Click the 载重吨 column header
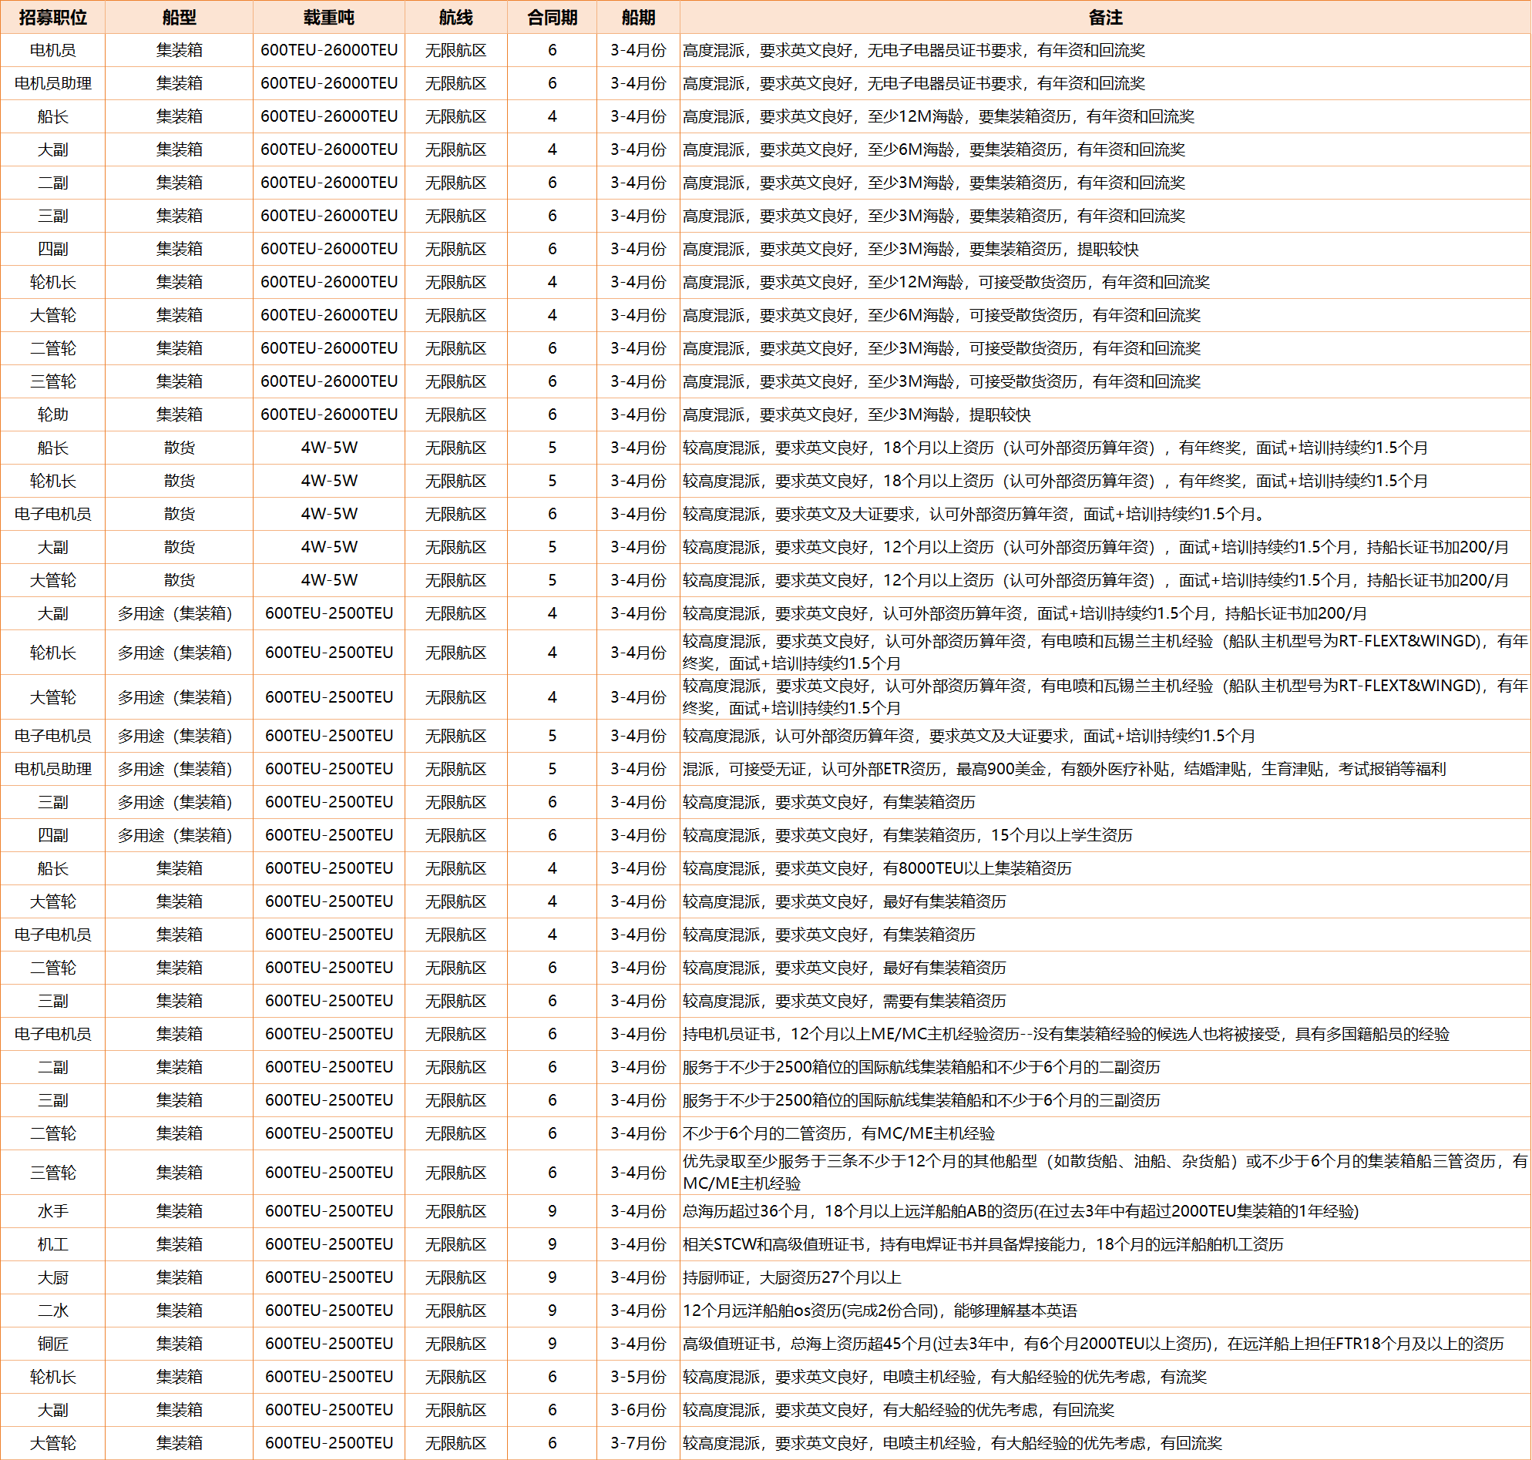The image size is (1532, 1460). (x=328, y=17)
